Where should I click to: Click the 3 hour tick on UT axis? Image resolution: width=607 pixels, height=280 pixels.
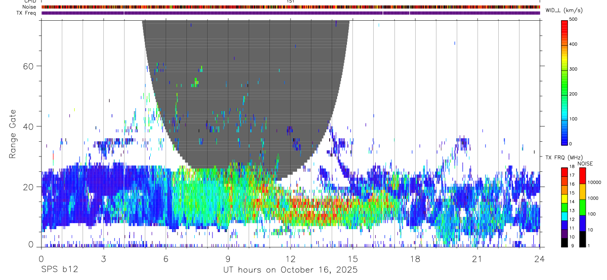tap(104, 259)
